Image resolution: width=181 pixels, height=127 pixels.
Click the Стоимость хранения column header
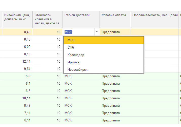click(x=47, y=20)
